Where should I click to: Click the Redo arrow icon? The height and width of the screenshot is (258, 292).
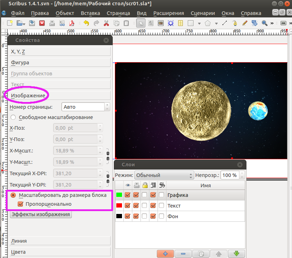[96, 23]
